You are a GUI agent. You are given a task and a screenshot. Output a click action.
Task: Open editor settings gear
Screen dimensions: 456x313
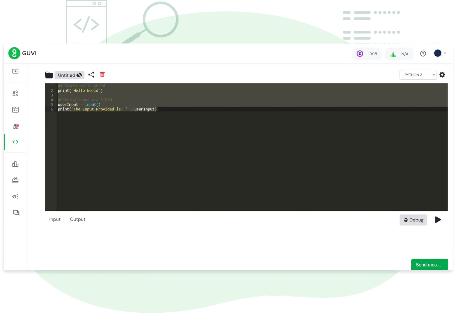tap(442, 75)
